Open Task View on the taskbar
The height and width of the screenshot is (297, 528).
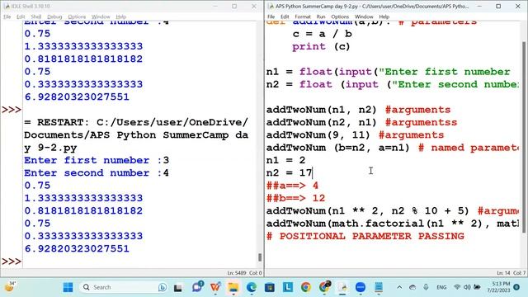coord(178,287)
